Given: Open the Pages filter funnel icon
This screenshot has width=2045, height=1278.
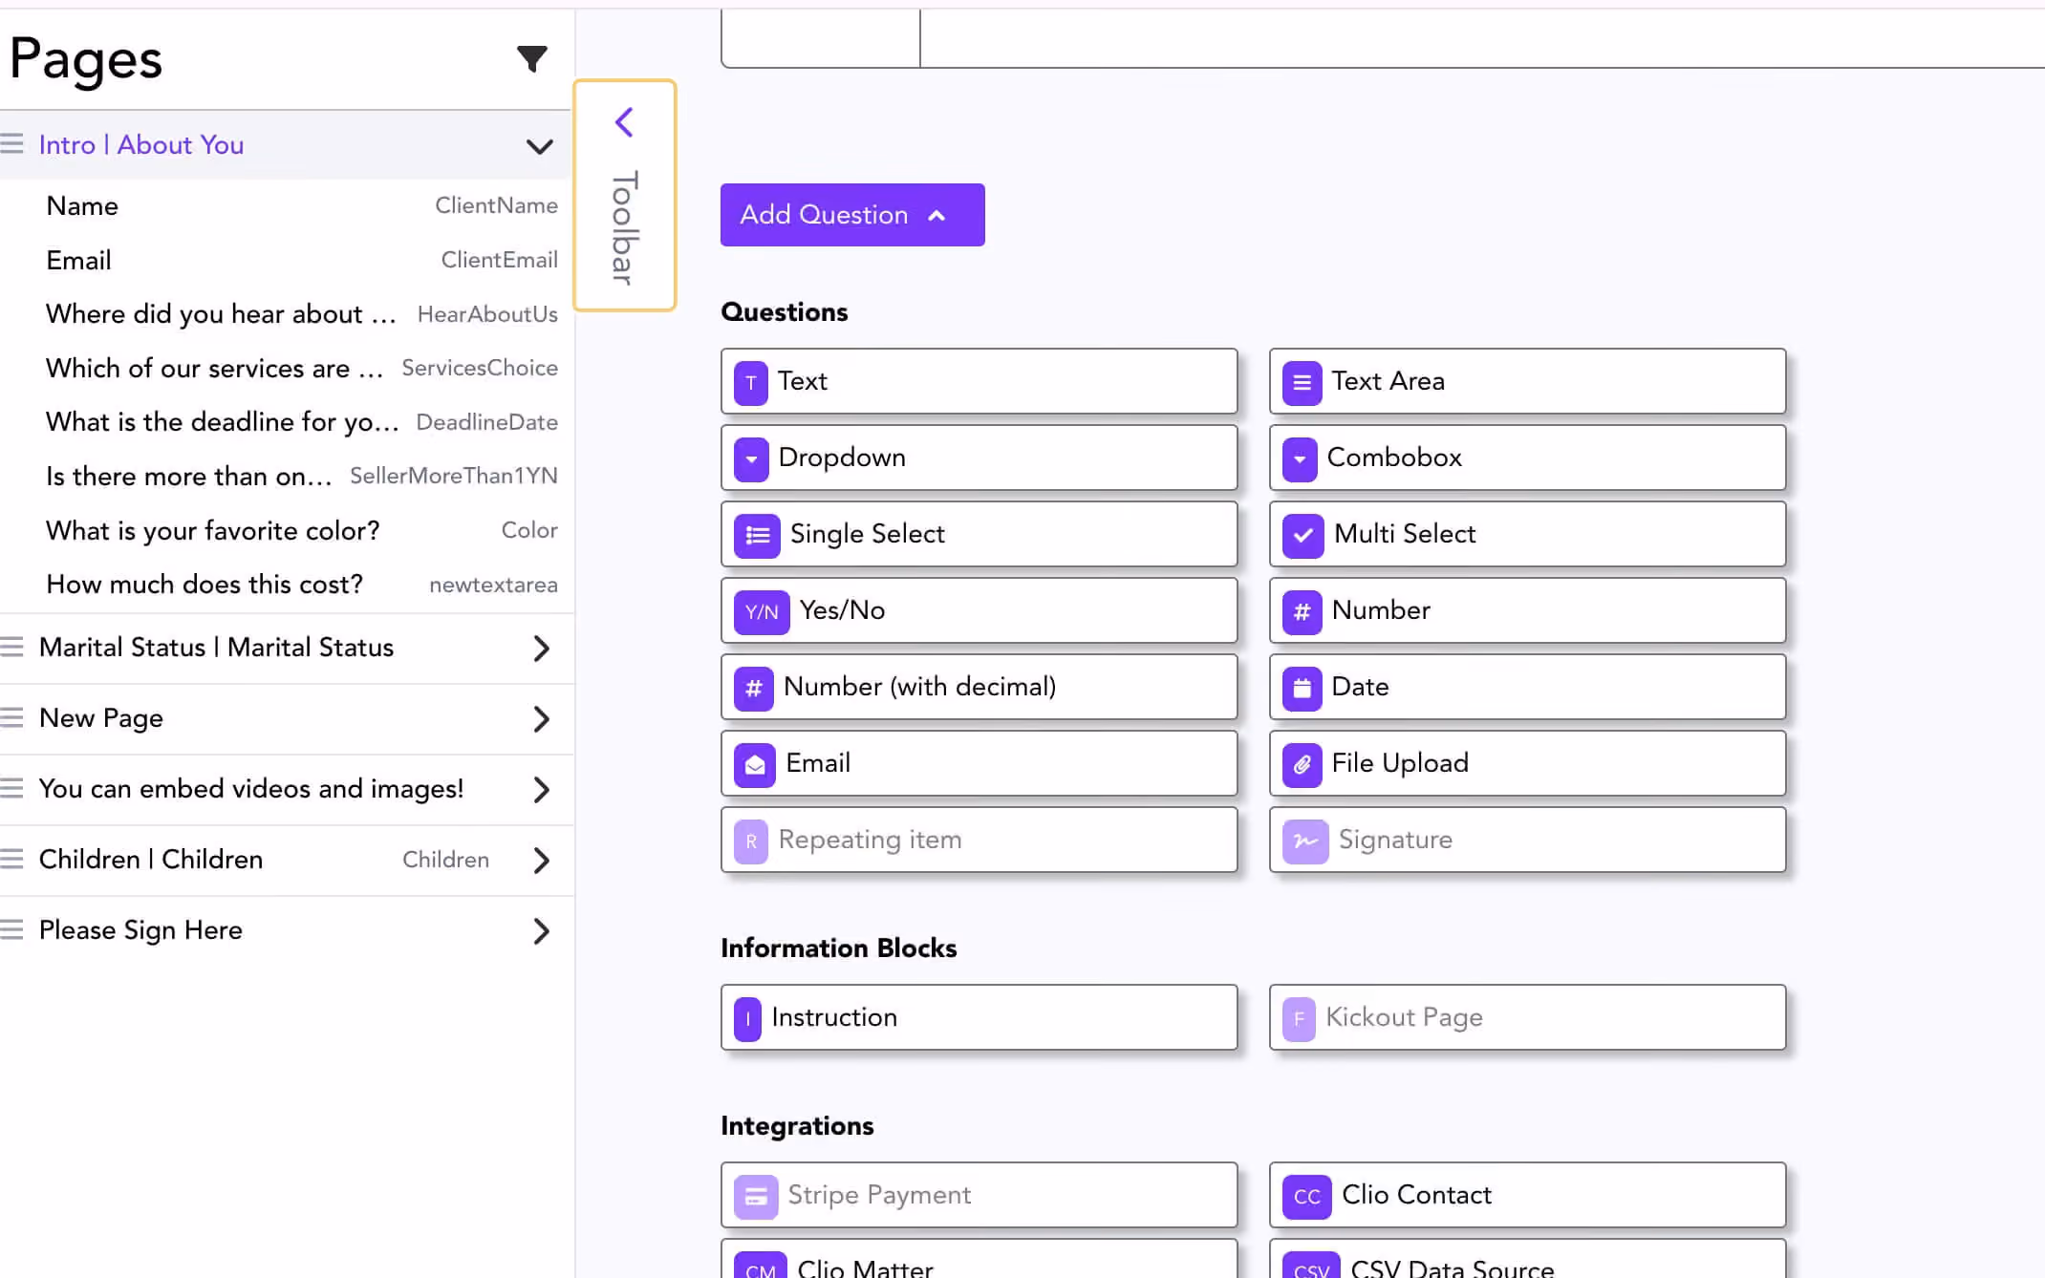Looking at the screenshot, I should click(532, 59).
